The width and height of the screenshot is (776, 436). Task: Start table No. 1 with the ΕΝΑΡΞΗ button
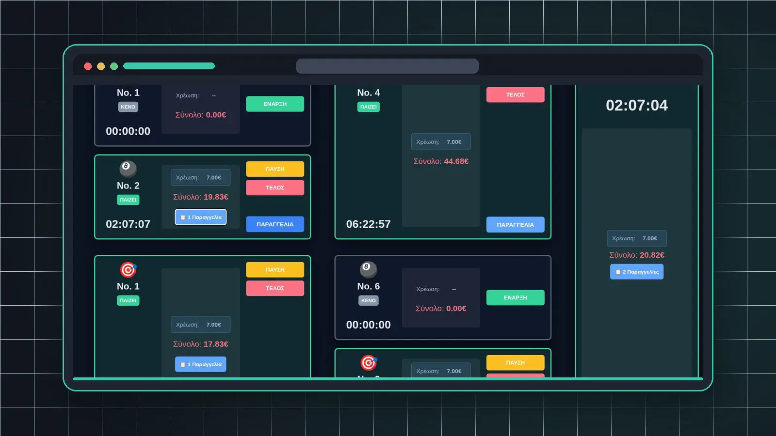275,104
